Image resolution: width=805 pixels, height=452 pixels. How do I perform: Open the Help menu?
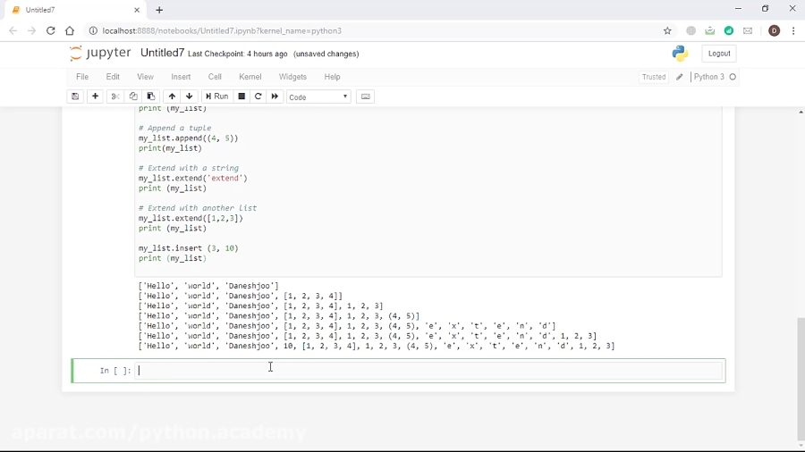332,77
